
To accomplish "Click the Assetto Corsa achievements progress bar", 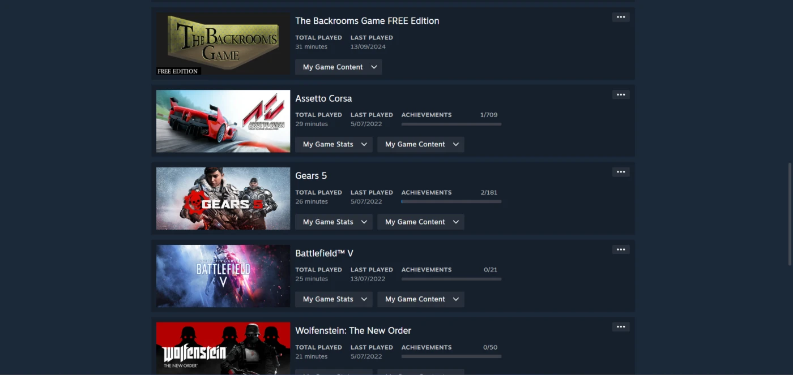I will pyautogui.click(x=451, y=124).
